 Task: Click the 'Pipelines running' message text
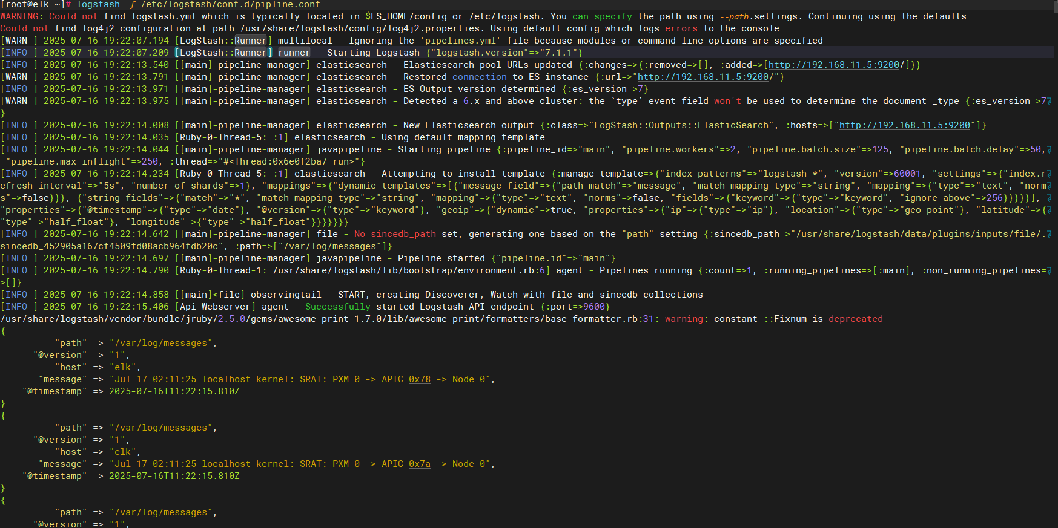pos(646,270)
